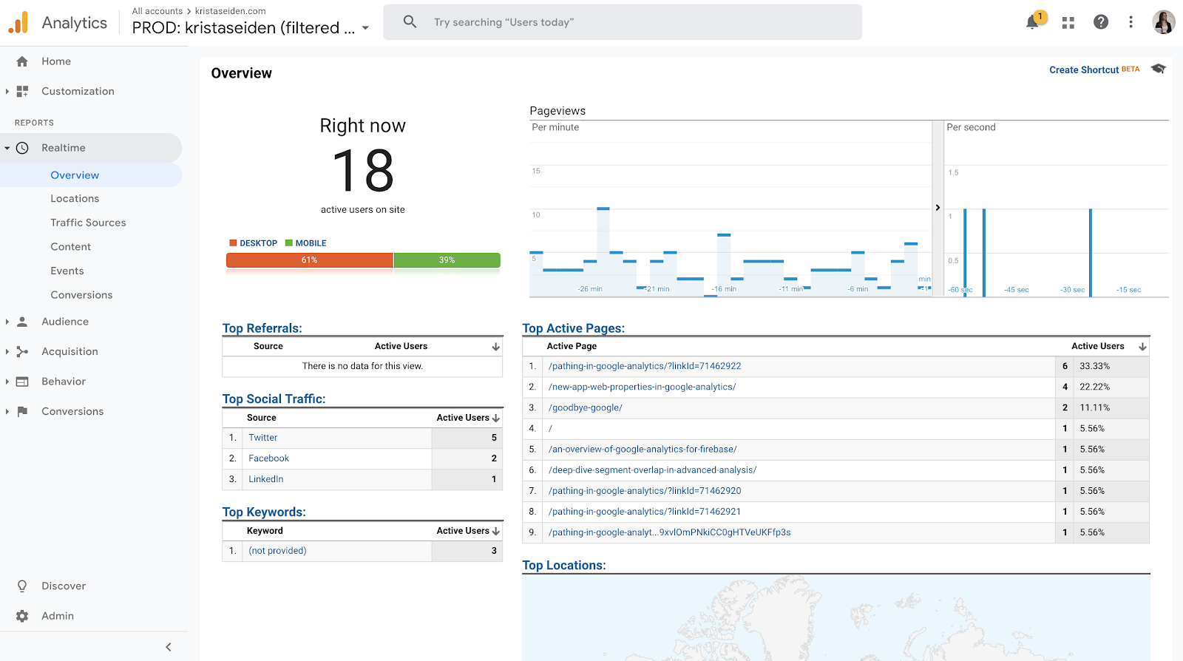The height and width of the screenshot is (661, 1183).
Task: Click All accounts breadcrumb
Action: point(157,11)
